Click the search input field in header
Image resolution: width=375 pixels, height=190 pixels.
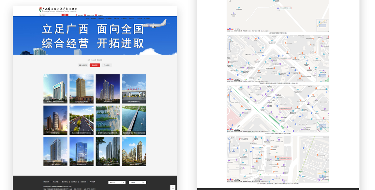coord(50,15)
